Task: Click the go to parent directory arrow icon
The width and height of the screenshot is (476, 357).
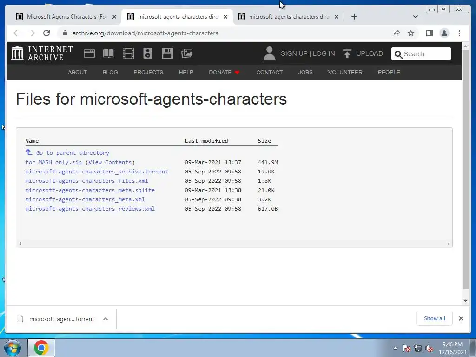Action: (x=29, y=152)
